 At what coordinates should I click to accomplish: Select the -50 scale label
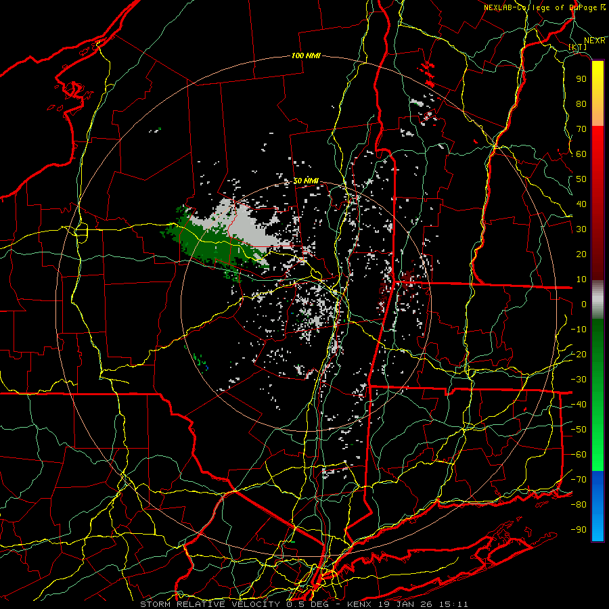(x=579, y=430)
